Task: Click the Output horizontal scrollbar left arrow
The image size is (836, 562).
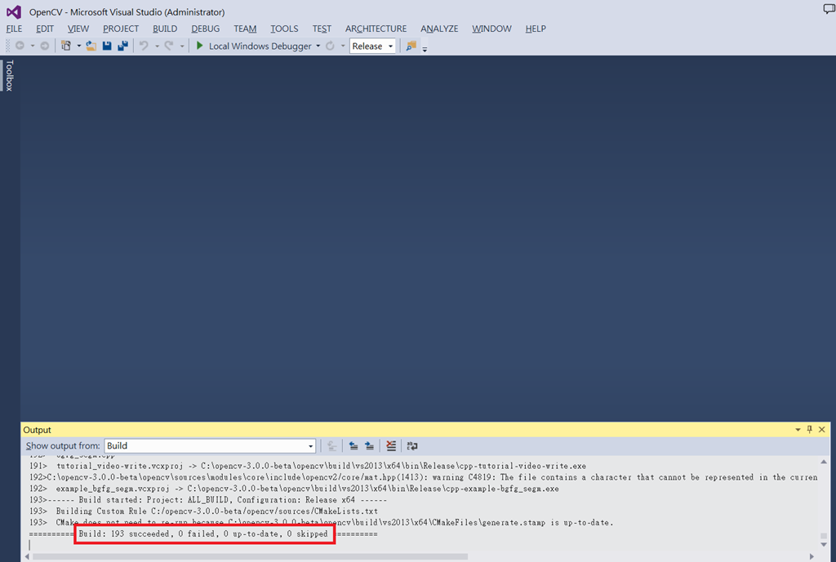Action: (x=27, y=556)
